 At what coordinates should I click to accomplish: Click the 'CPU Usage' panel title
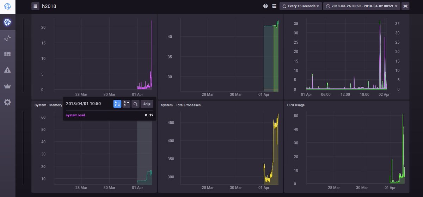(x=296, y=105)
